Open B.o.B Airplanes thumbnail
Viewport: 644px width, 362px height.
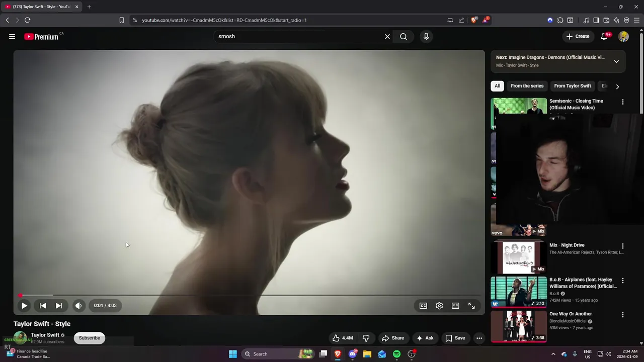click(x=519, y=292)
